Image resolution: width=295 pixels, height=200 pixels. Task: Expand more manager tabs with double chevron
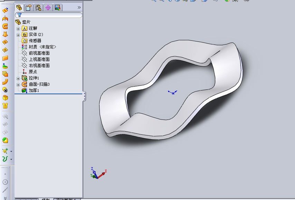(x=79, y=8)
